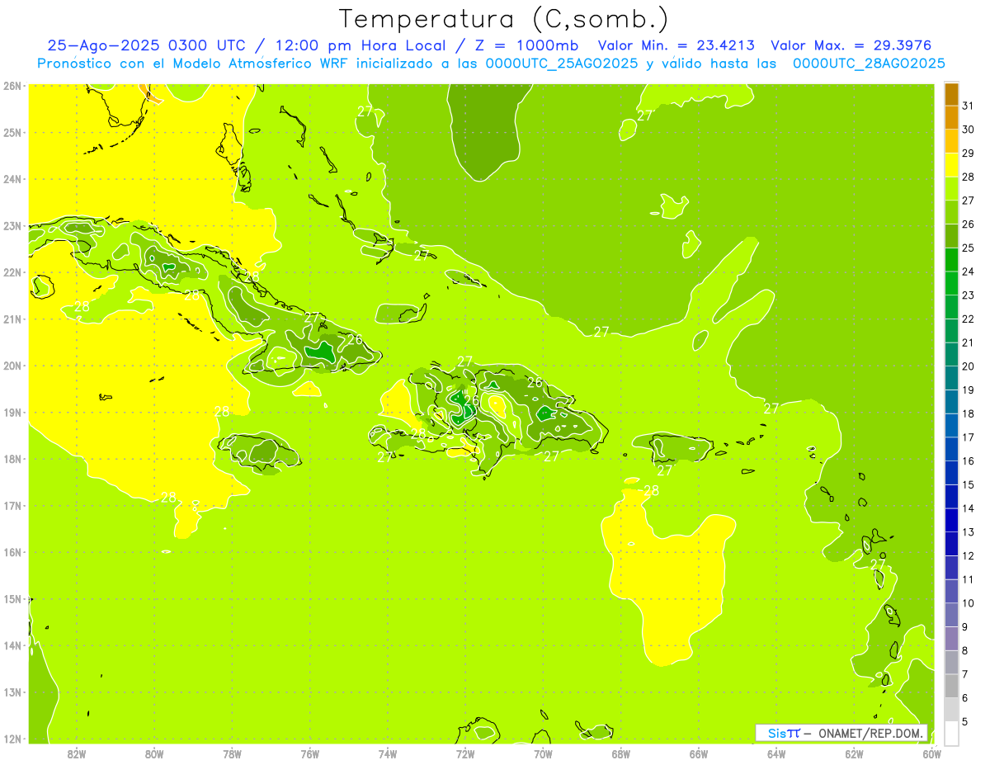Click the colorbar label 11
Screen dimensions: 990x765
coord(968,579)
